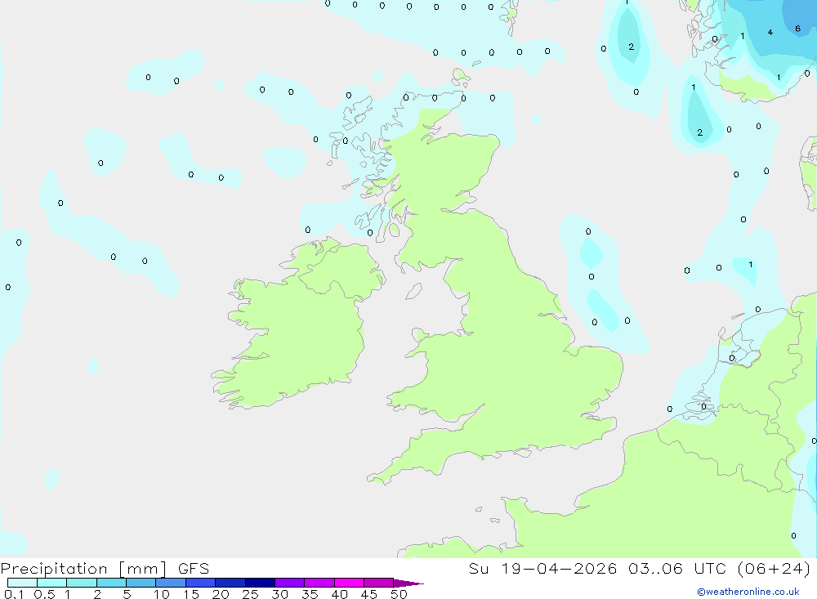Click legend label '50'
The image size is (817, 599).
400,594
